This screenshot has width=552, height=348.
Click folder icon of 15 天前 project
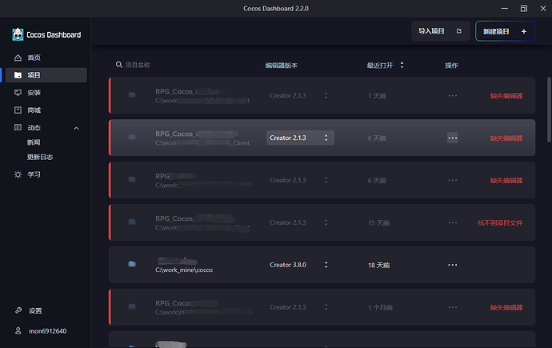click(132, 222)
